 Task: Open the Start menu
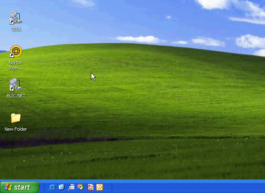click(x=19, y=187)
